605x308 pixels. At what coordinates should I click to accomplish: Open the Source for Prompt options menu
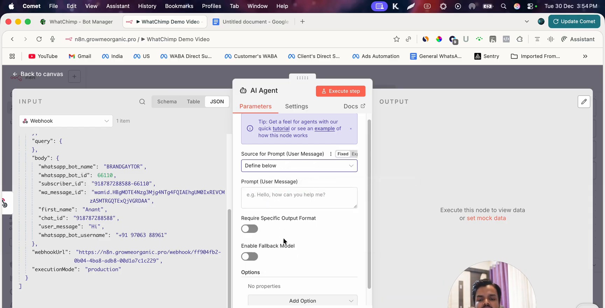pos(331,154)
